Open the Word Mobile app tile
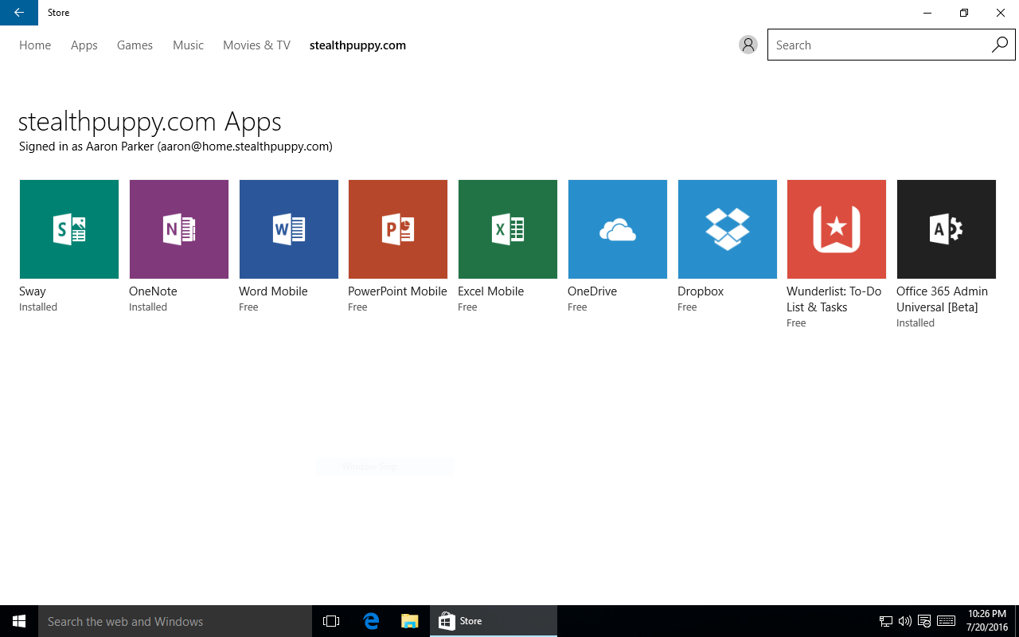The width and height of the screenshot is (1019, 637). point(289,229)
